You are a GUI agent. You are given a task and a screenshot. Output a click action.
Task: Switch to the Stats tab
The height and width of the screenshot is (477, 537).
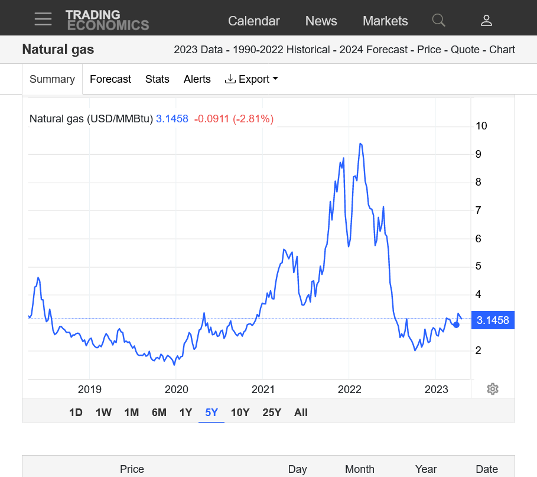point(157,79)
